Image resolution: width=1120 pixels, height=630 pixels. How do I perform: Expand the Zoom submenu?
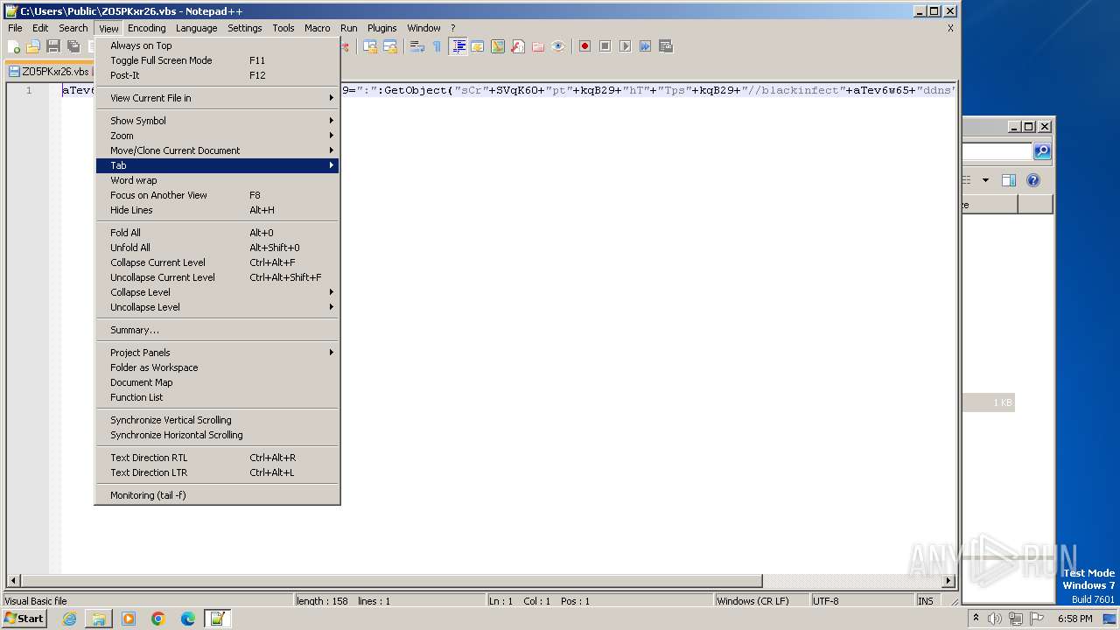point(217,136)
